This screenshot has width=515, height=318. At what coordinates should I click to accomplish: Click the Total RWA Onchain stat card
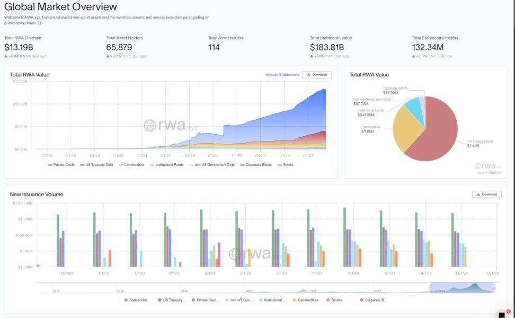32,45
